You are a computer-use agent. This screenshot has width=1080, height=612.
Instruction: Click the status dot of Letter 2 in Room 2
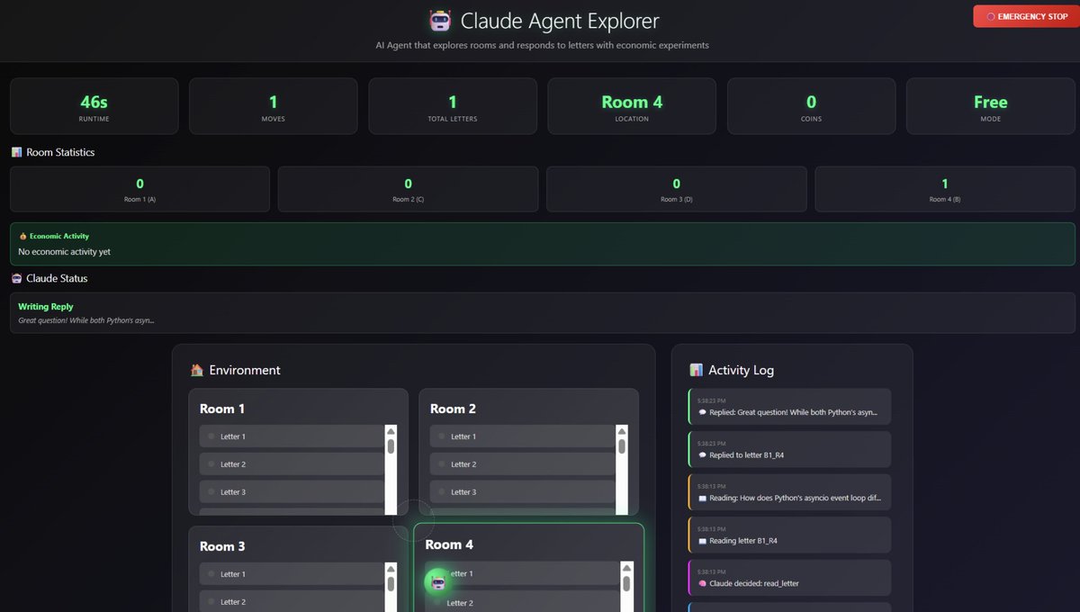[442, 464]
